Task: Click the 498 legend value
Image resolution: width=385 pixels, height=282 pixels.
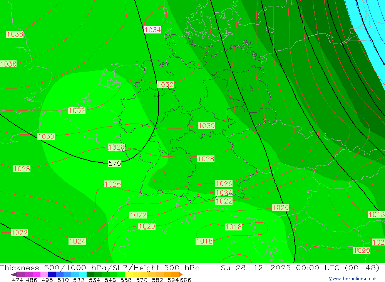Action: (x=47, y=280)
